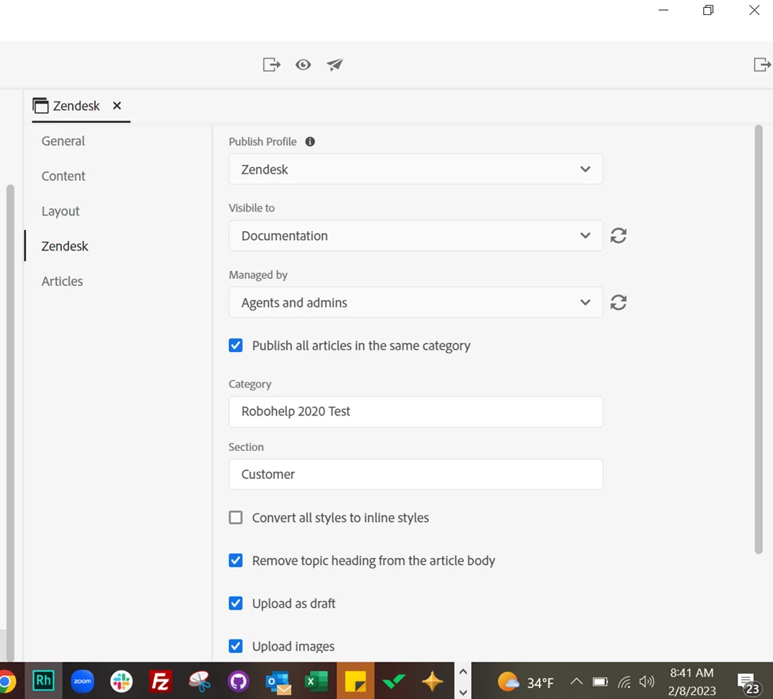Screen dimensions: 773x699
Task: Toggle the Upload as draft checkbox
Action: (x=235, y=603)
